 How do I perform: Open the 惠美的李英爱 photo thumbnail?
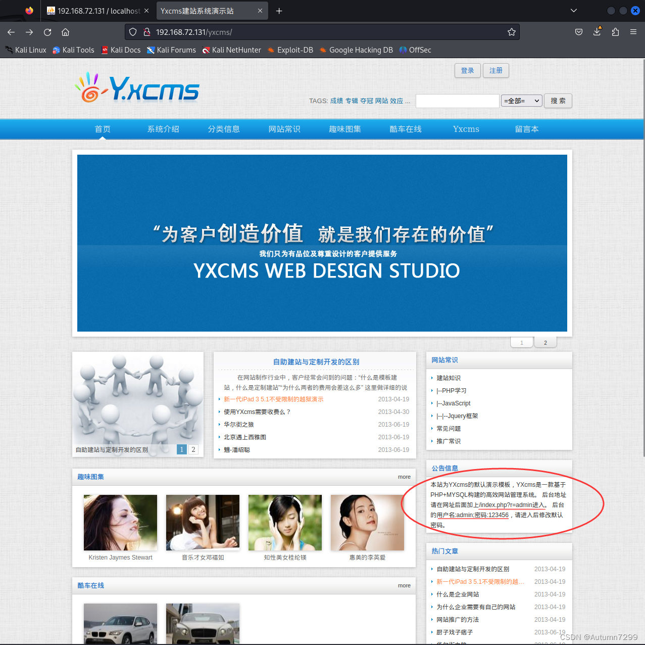click(x=367, y=523)
